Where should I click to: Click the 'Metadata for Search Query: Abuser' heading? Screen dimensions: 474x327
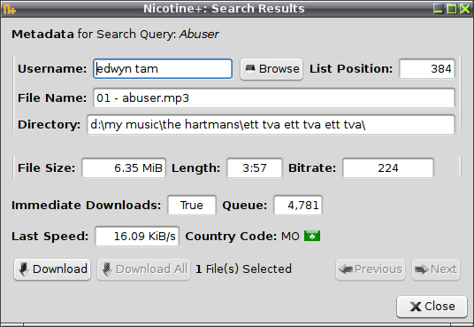point(115,34)
